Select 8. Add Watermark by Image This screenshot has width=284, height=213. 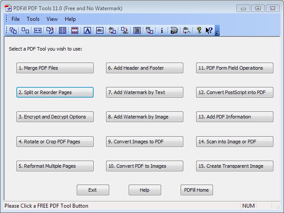point(145,117)
